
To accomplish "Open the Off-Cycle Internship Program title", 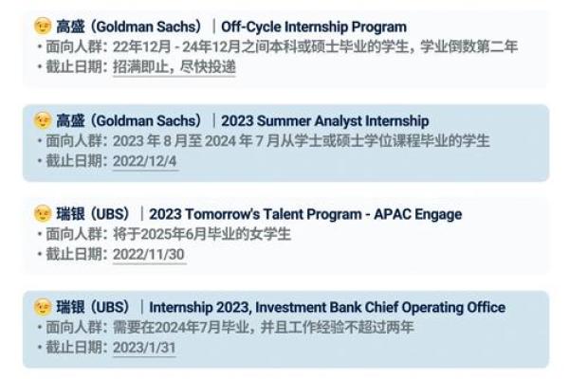I will (314, 27).
